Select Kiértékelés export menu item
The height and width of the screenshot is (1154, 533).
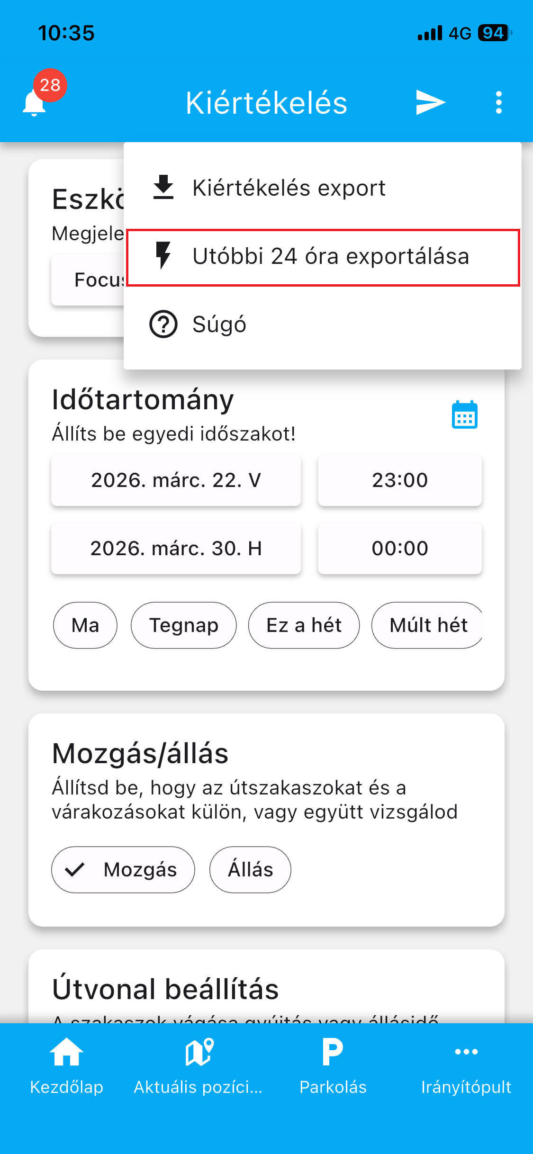[289, 188]
